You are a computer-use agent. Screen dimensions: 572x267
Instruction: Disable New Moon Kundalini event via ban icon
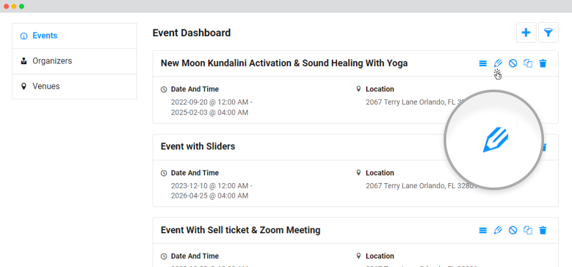pos(513,64)
